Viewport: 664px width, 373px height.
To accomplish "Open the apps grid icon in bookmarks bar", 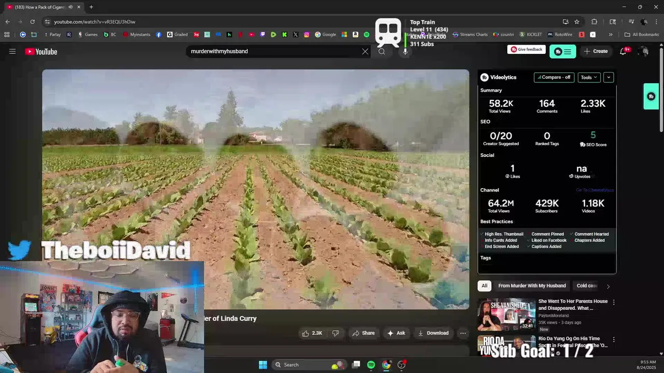I will coord(7,35).
